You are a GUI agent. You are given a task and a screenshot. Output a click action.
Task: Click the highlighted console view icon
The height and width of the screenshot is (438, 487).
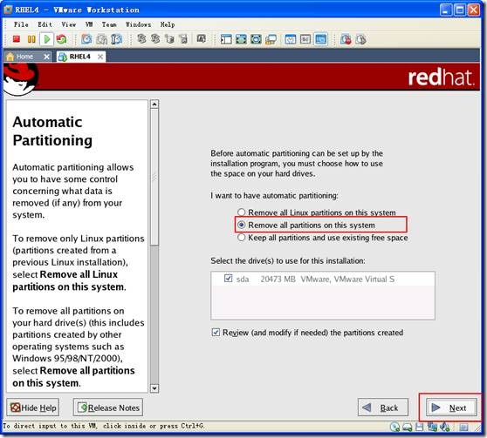tap(320, 39)
